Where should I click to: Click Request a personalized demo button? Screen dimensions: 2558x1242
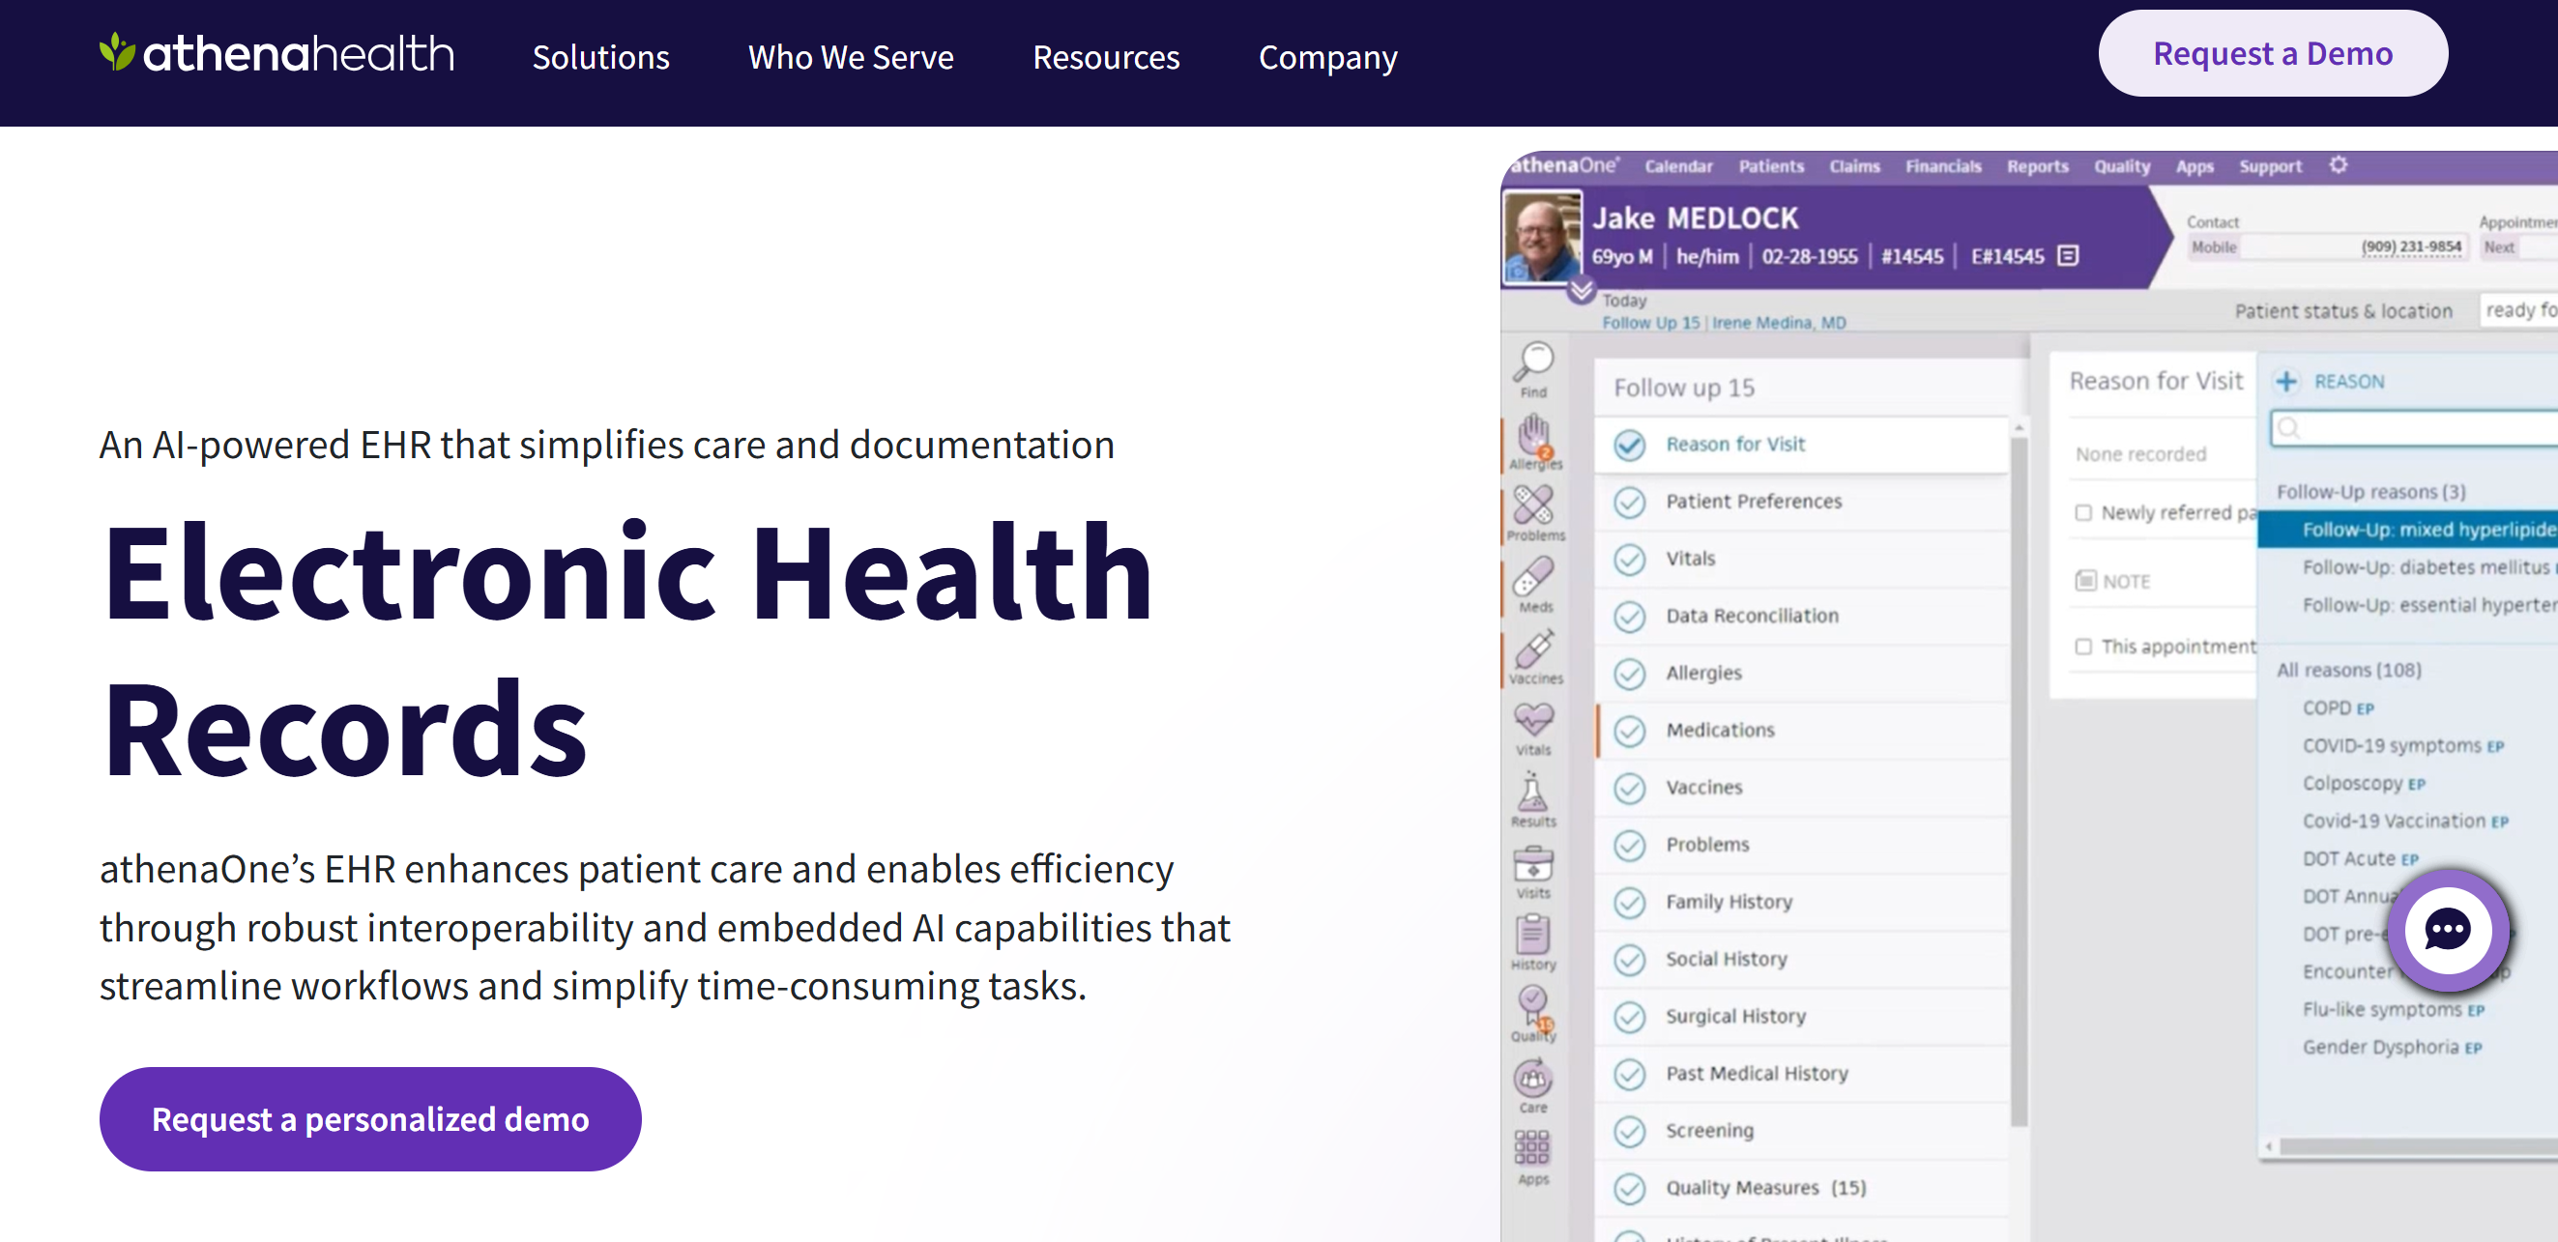pos(370,1119)
